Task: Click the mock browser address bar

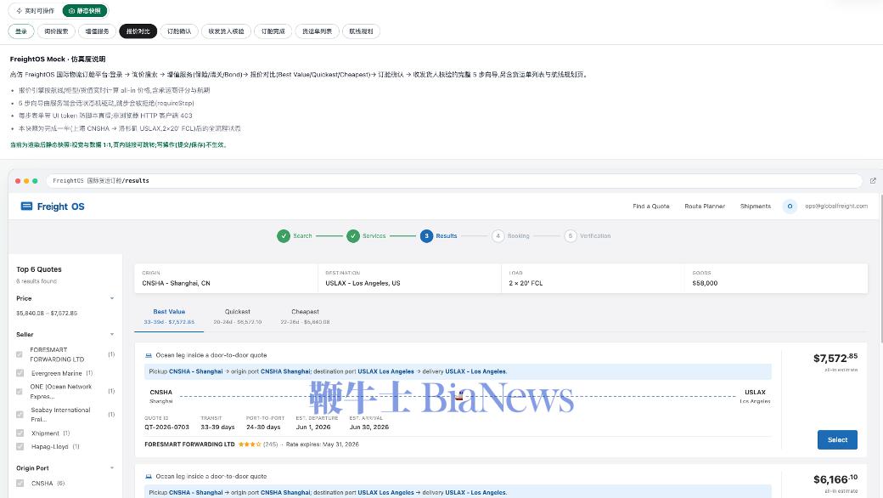Action: (454, 181)
